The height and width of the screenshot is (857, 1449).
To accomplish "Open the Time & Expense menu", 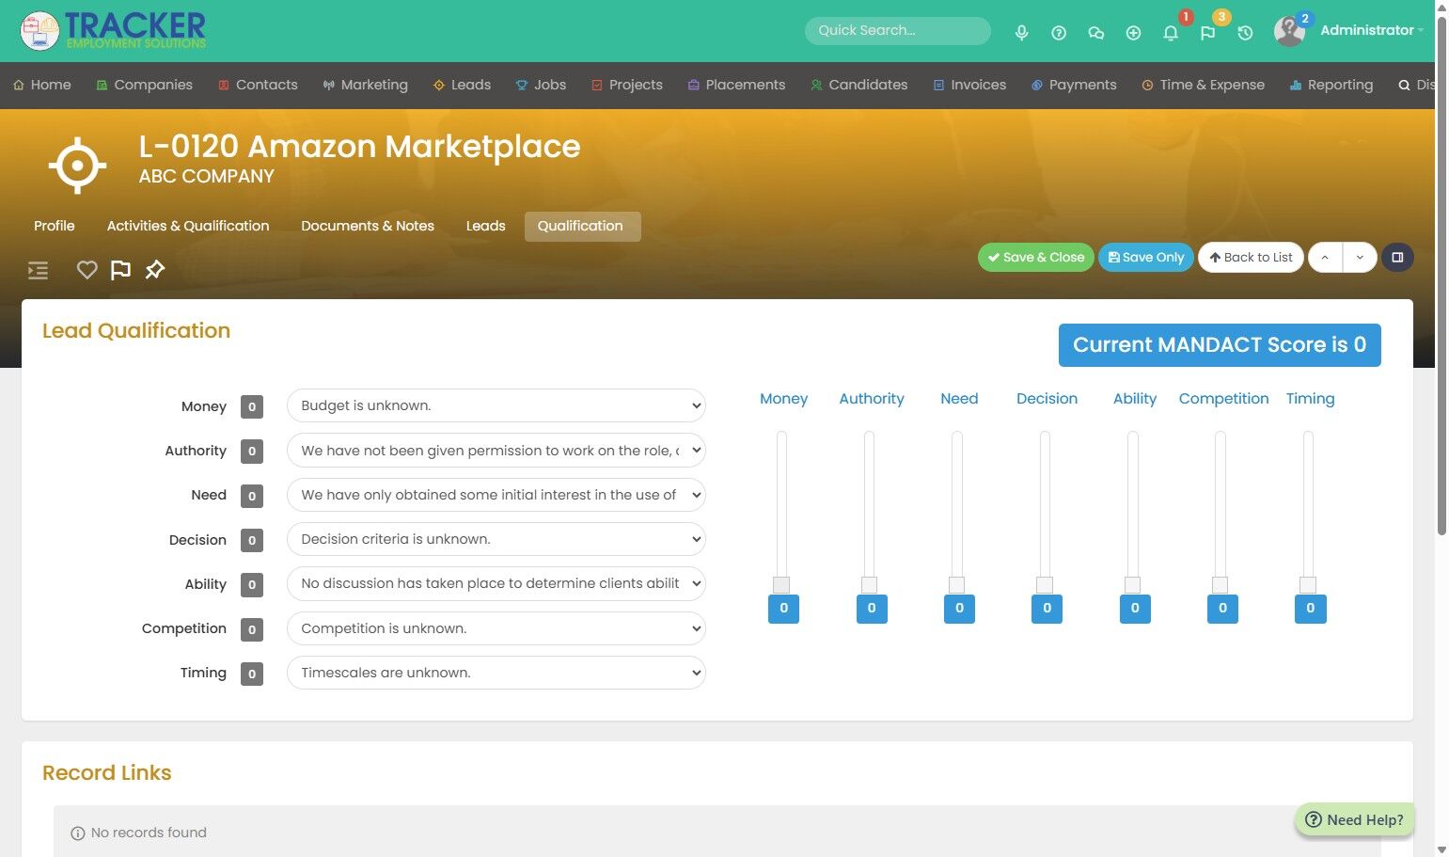I will point(1203,85).
